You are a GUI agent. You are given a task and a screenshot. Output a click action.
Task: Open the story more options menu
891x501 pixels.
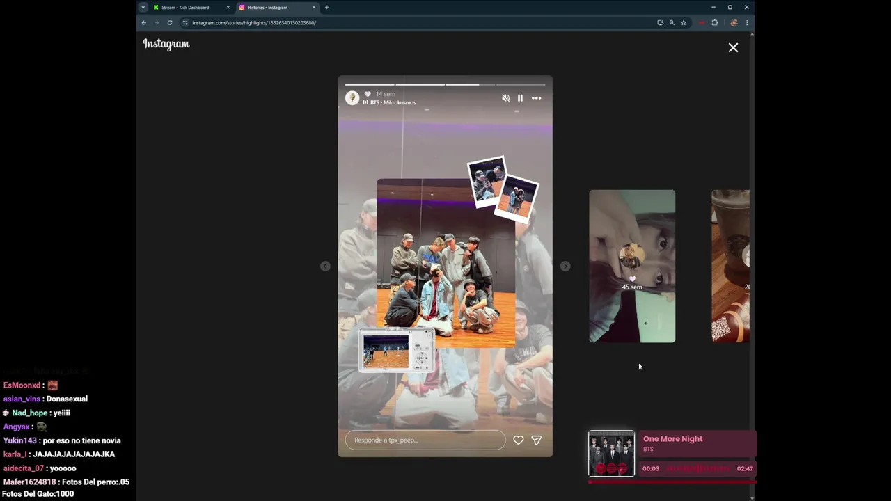(x=536, y=98)
